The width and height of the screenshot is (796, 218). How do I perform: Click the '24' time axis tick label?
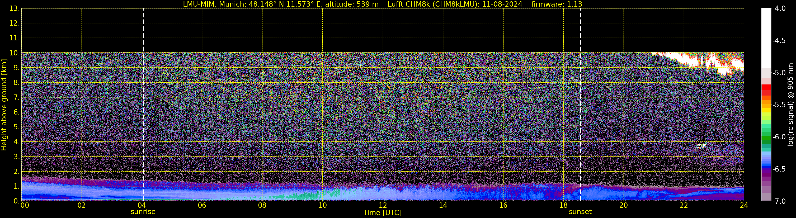(744, 205)
